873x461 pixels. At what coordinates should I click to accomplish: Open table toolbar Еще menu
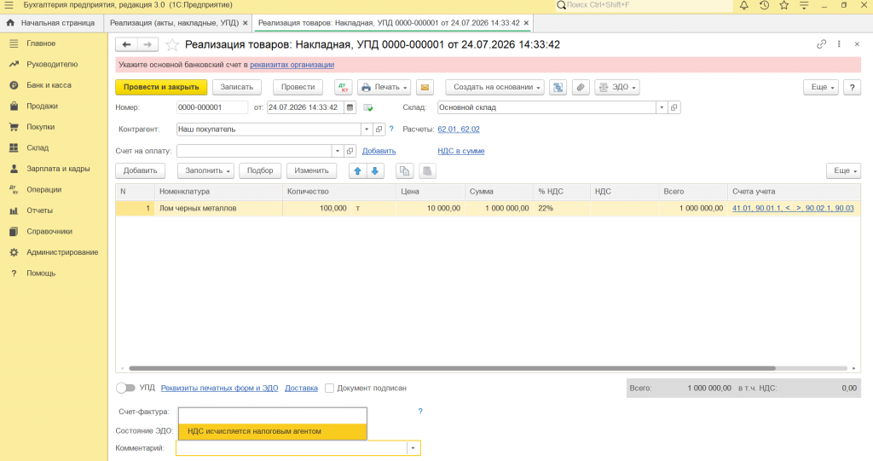tap(843, 171)
